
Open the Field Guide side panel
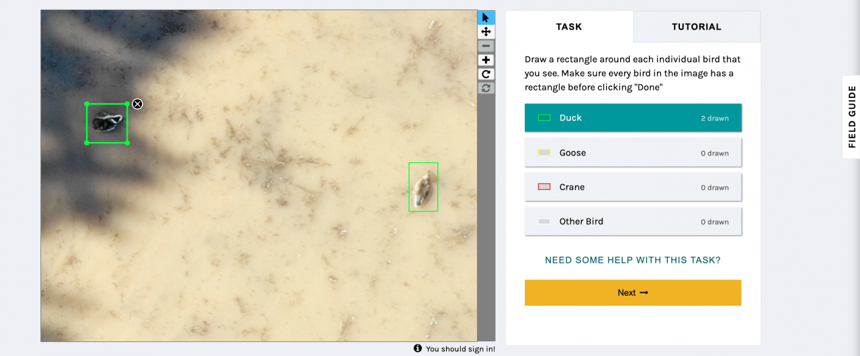[851, 117]
